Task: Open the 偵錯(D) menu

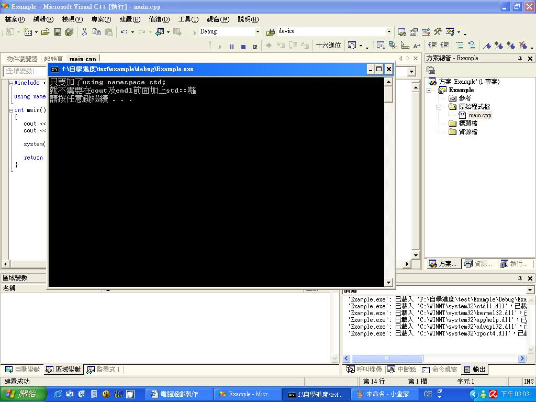Action: [x=159, y=19]
